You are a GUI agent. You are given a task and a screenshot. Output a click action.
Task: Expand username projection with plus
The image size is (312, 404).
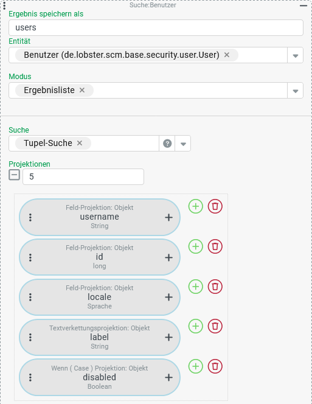point(168,217)
